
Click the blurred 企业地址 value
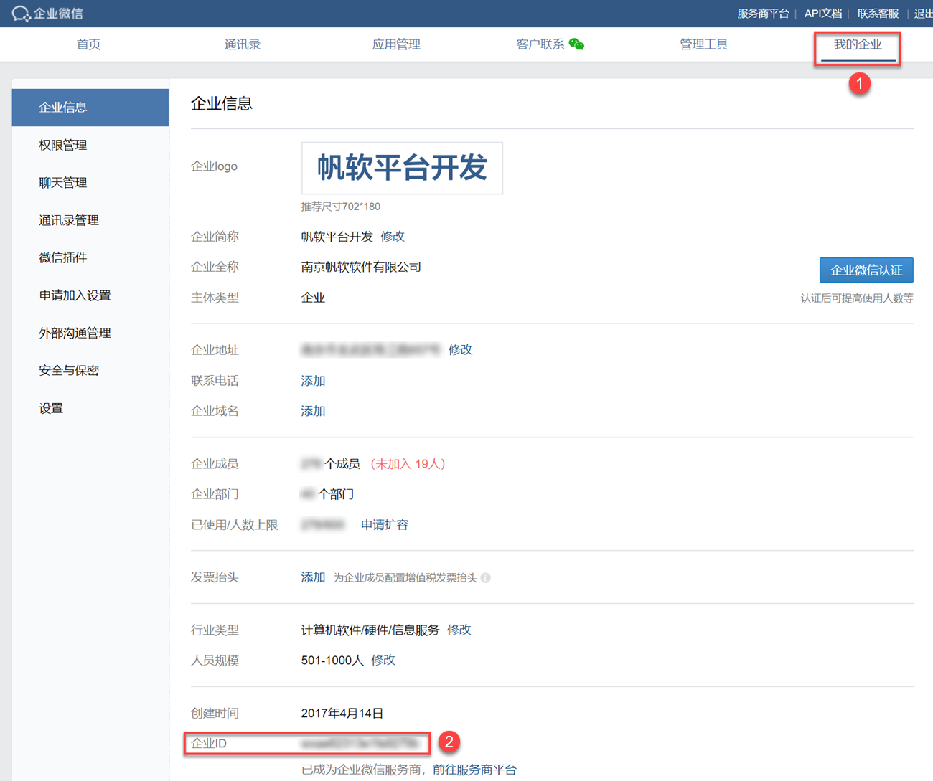click(x=370, y=350)
